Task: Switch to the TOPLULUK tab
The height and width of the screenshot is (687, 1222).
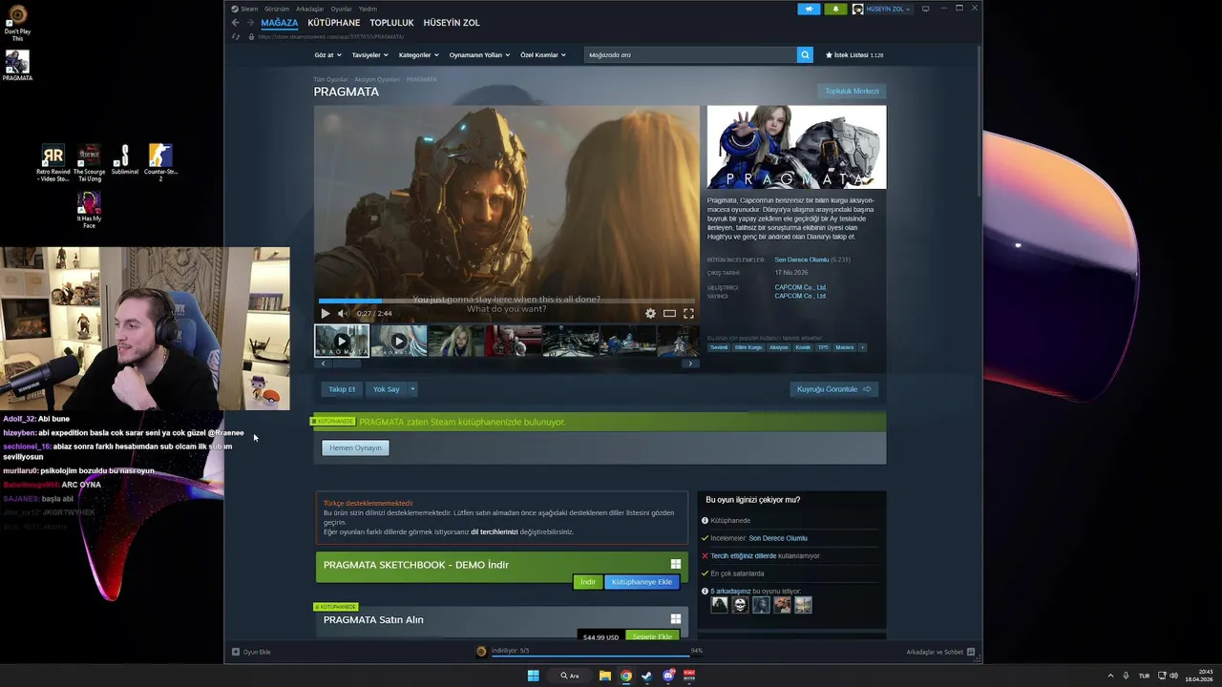Action: point(391,22)
